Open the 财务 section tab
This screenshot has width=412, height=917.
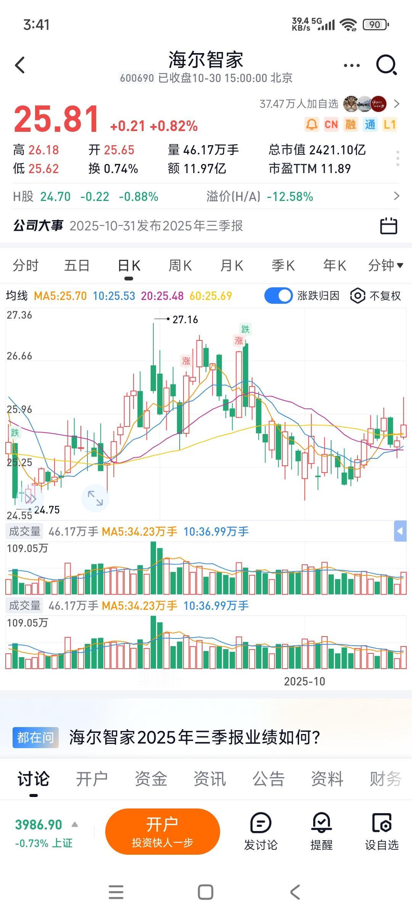386,779
